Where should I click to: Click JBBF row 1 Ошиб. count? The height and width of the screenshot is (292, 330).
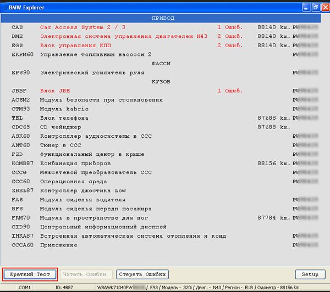(230, 91)
